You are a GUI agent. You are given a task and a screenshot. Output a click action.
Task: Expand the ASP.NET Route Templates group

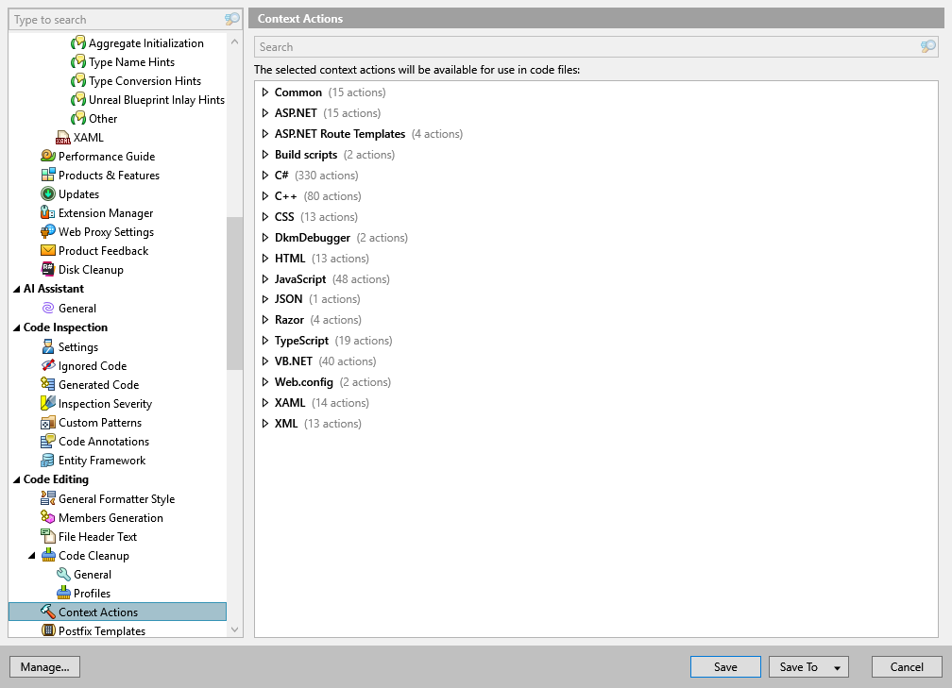tap(264, 133)
